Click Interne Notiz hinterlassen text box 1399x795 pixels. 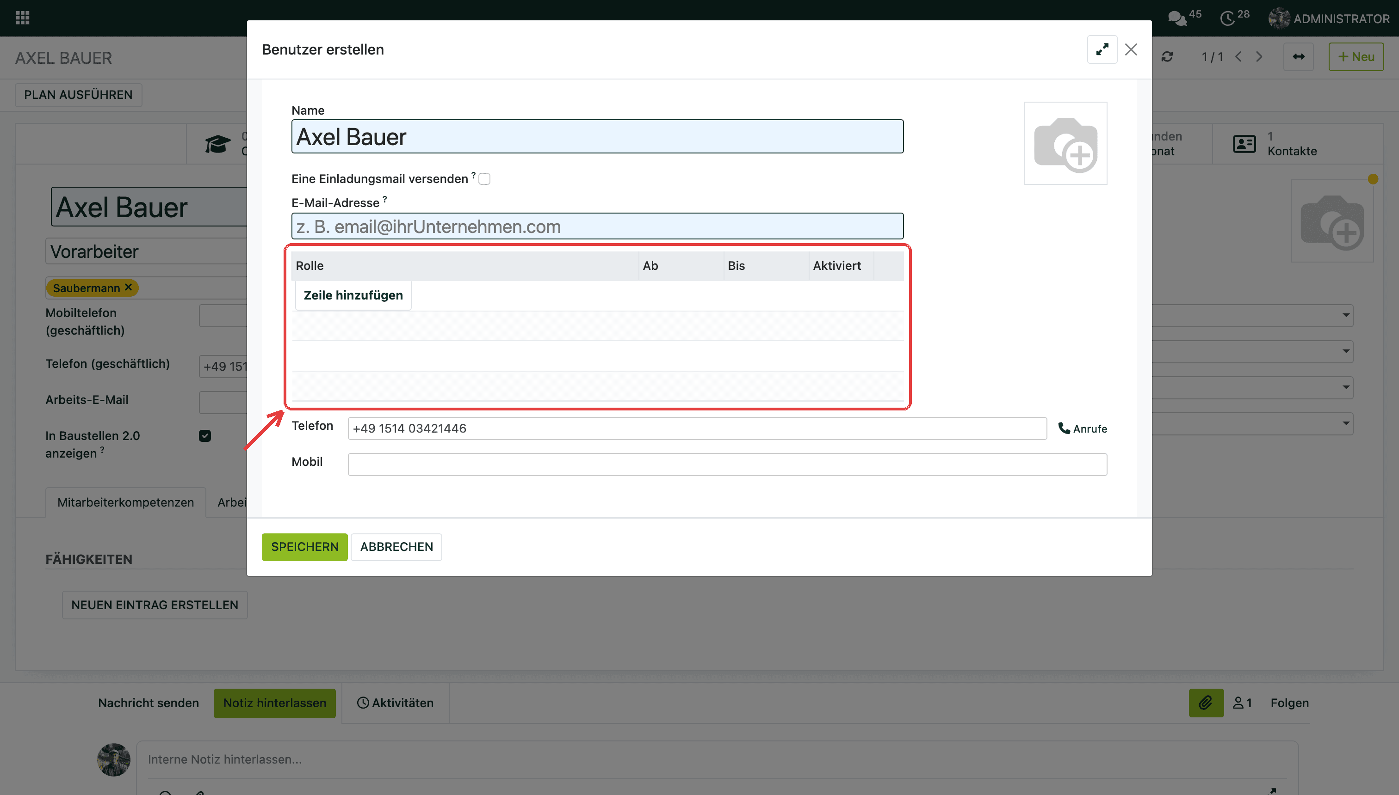pos(717,759)
